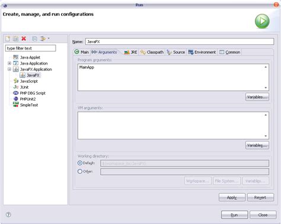Click the Name input field
The image size is (281, 224).
pos(180,41)
